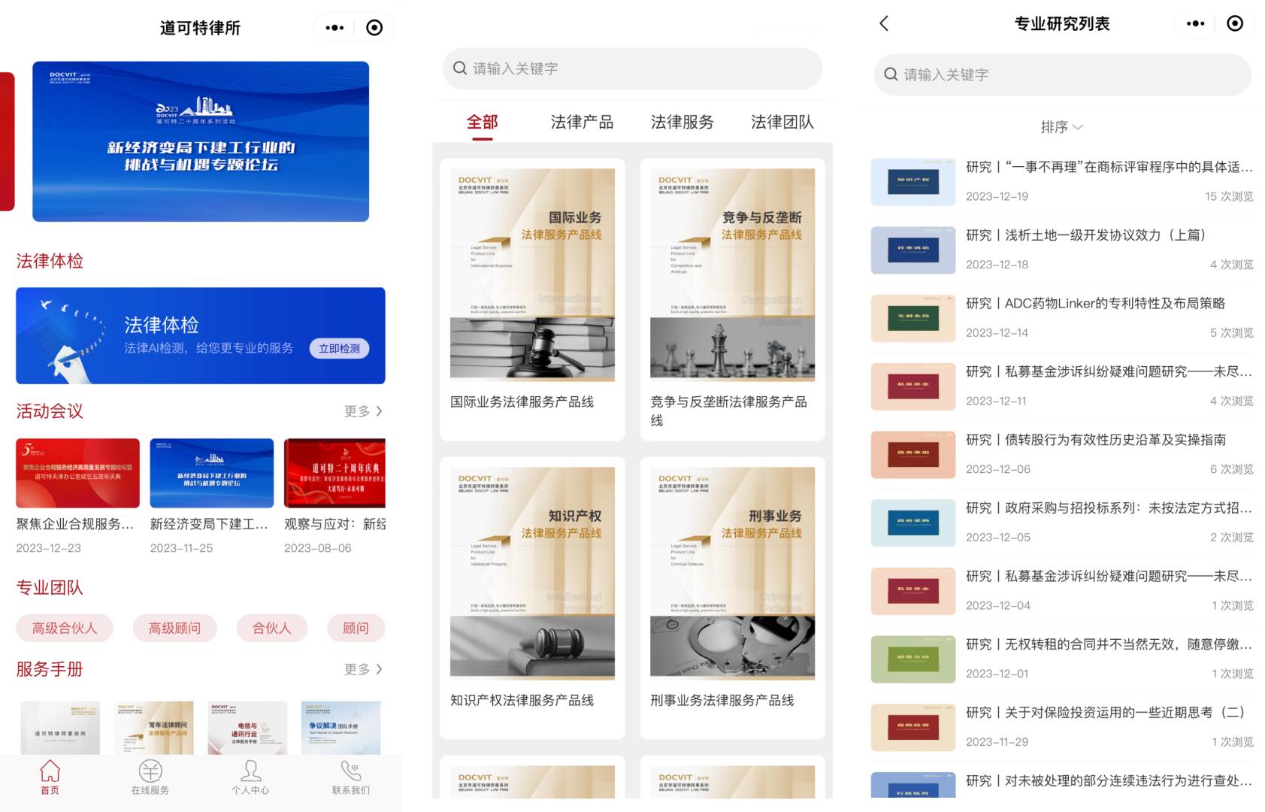Click the 专业团队 section heading
1265x812 pixels.
(x=50, y=588)
